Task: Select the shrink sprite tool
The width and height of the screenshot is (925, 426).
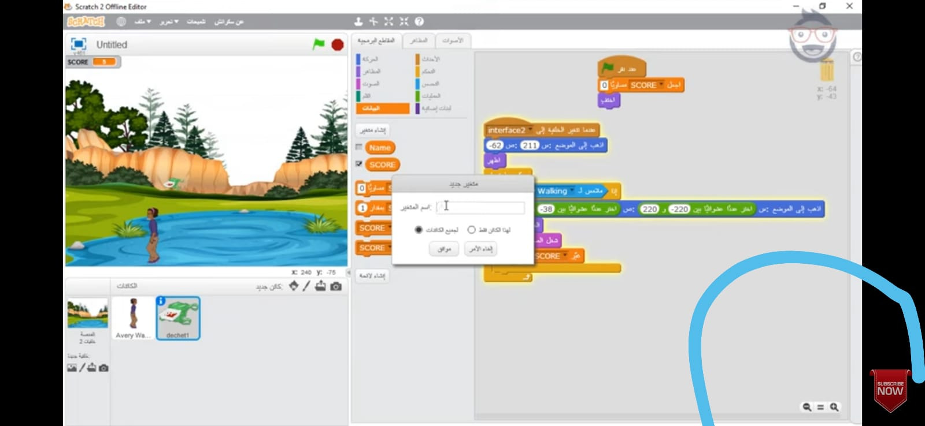Action: point(404,21)
